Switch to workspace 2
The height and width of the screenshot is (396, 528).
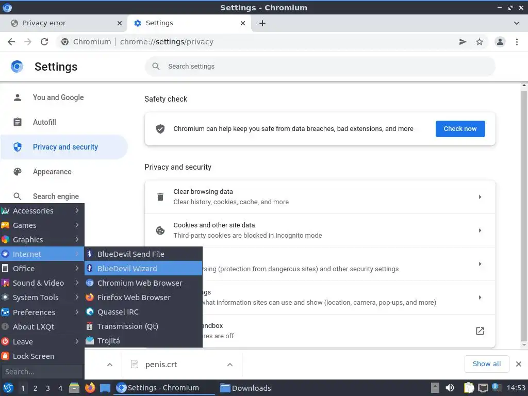tap(36, 388)
